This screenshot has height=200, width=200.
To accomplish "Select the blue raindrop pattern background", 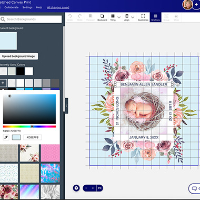I will (x=8, y=173).
